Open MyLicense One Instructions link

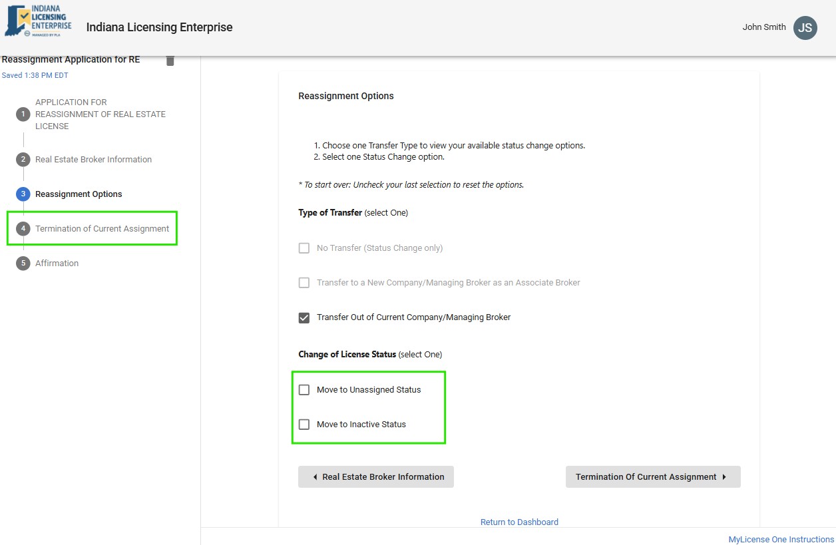781,540
